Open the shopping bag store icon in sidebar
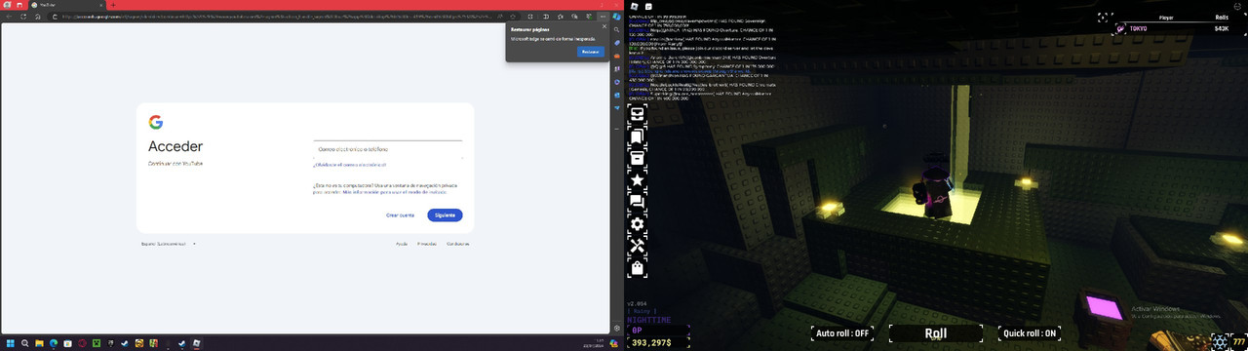This screenshot has height=351, width=1248. point(637,268)
